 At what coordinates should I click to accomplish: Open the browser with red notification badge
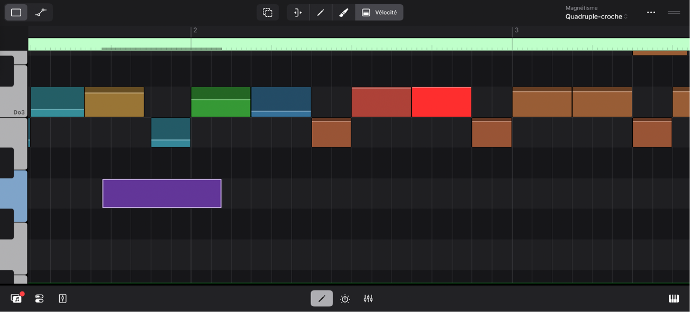click(x=16, y=299)
